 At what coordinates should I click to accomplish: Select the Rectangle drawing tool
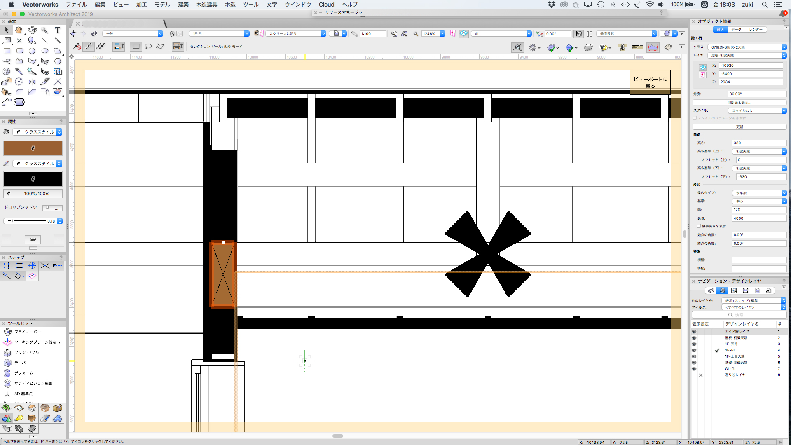7,51
